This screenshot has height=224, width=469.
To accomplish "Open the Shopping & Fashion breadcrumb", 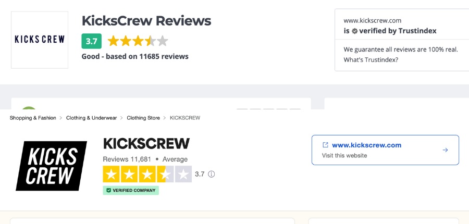I will pos(33,118).
